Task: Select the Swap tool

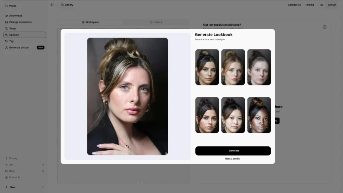Action: 12,28
